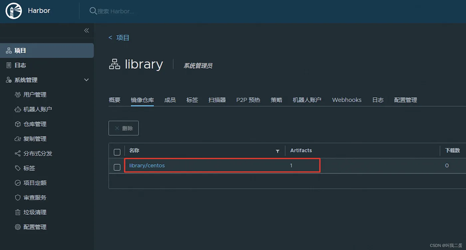Click the 配置管理 gear icon in sidebar
This screenshot has width=466, height=250.
click(18, 227)
